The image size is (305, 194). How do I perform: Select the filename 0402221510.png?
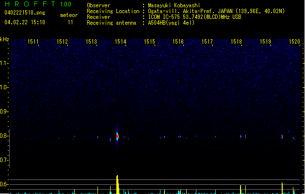[25, 13]
